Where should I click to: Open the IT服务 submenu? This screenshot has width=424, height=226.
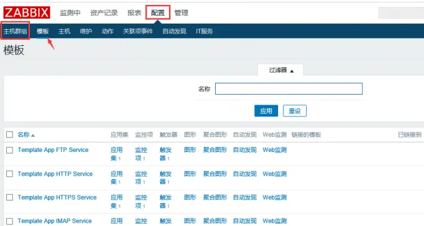coord(205,31)
